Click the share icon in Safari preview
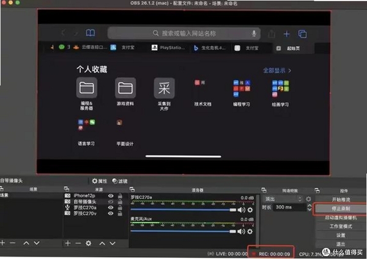 point(272,34)
